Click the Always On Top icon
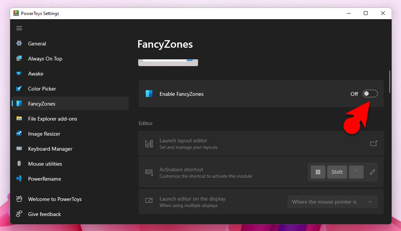401x231 pixels. pos(19,58)
